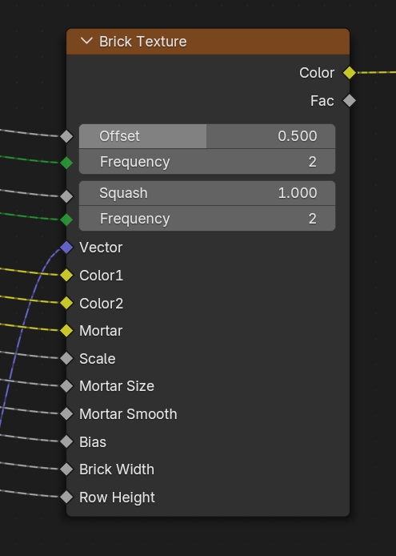Click the blue Vector input socket

[66, 248]
